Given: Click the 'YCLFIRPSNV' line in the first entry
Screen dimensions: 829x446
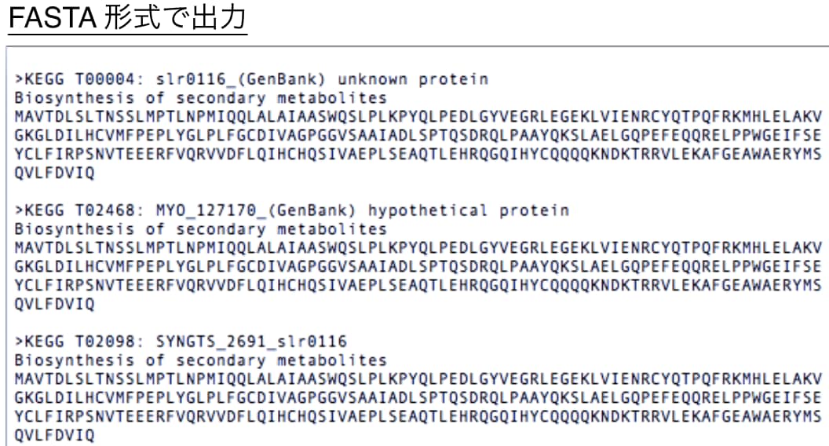Looking at the screenshot, I should tap(418, 154).
